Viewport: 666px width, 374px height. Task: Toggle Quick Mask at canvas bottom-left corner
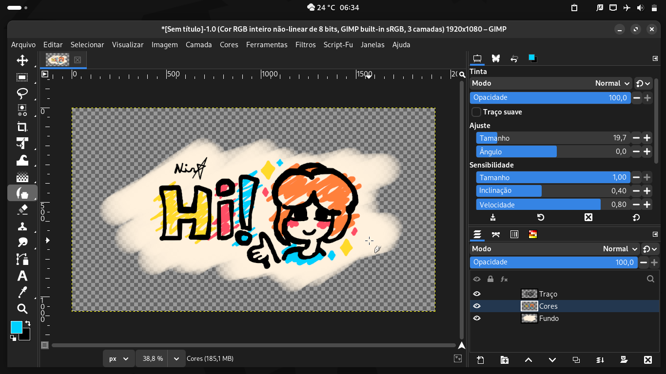tap(45, 345)
